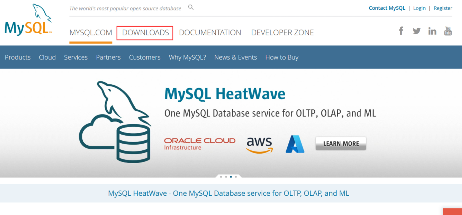The height and width of the screenshot is (215, 462).
Task: Select the first carousel dot
Action: point(221,177)
